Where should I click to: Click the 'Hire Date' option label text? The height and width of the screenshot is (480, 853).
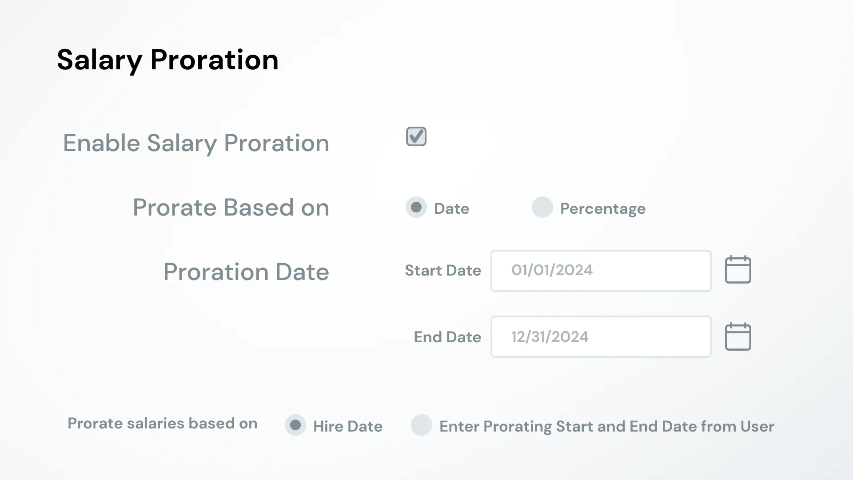348,426
